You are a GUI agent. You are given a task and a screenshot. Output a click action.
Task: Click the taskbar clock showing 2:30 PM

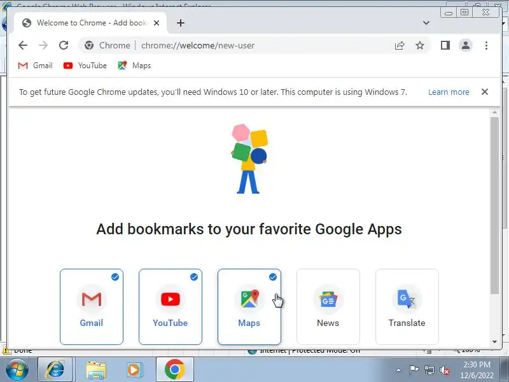pyautogui.click(x=477, y=365)
